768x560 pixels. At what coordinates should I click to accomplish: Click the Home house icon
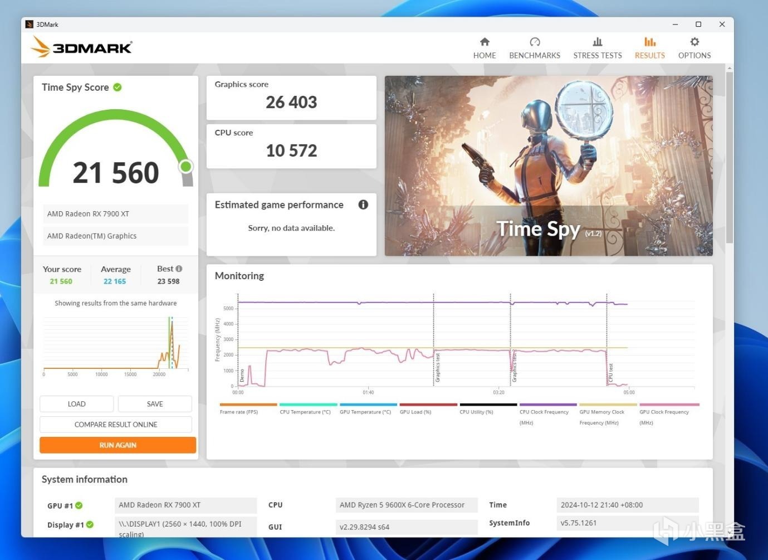[x=485, y=42]
